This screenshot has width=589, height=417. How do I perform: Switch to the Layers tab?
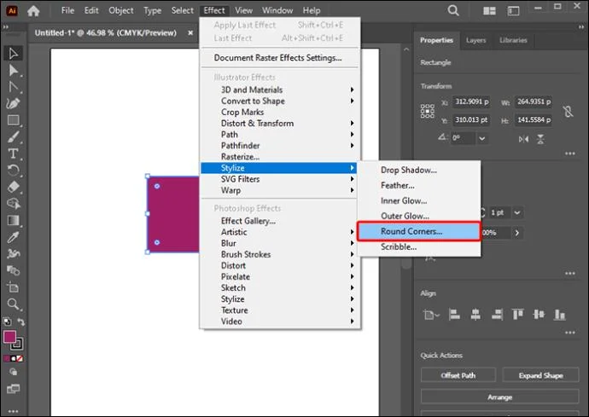click(475, 40)
